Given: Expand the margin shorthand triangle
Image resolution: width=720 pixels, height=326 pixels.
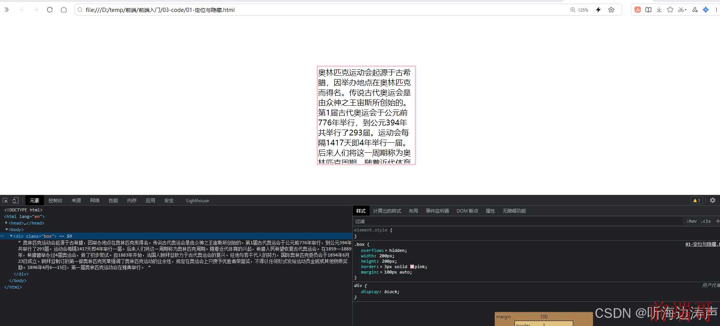Looking at the screenshot, I should pos(382,272).
